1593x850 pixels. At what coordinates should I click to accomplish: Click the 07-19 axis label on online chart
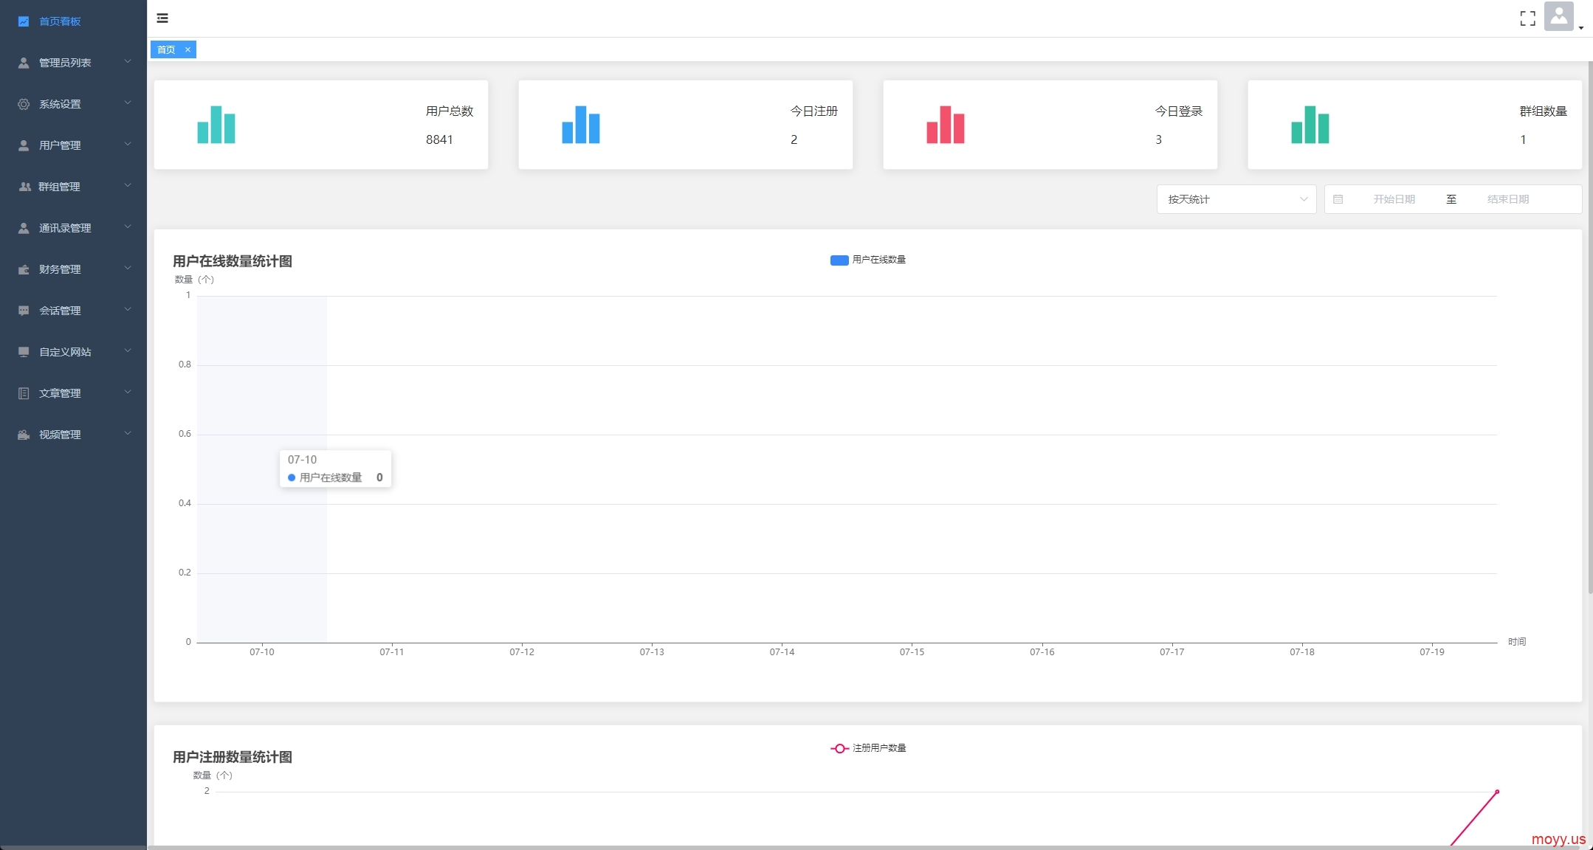pos(1432,652)
